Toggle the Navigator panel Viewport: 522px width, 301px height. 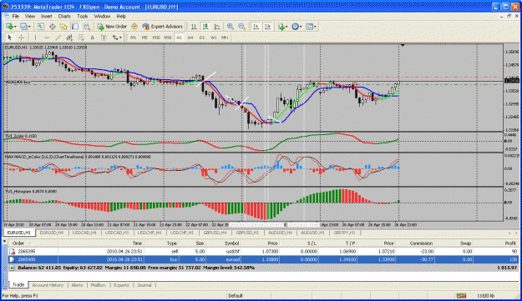click(63, 27)
